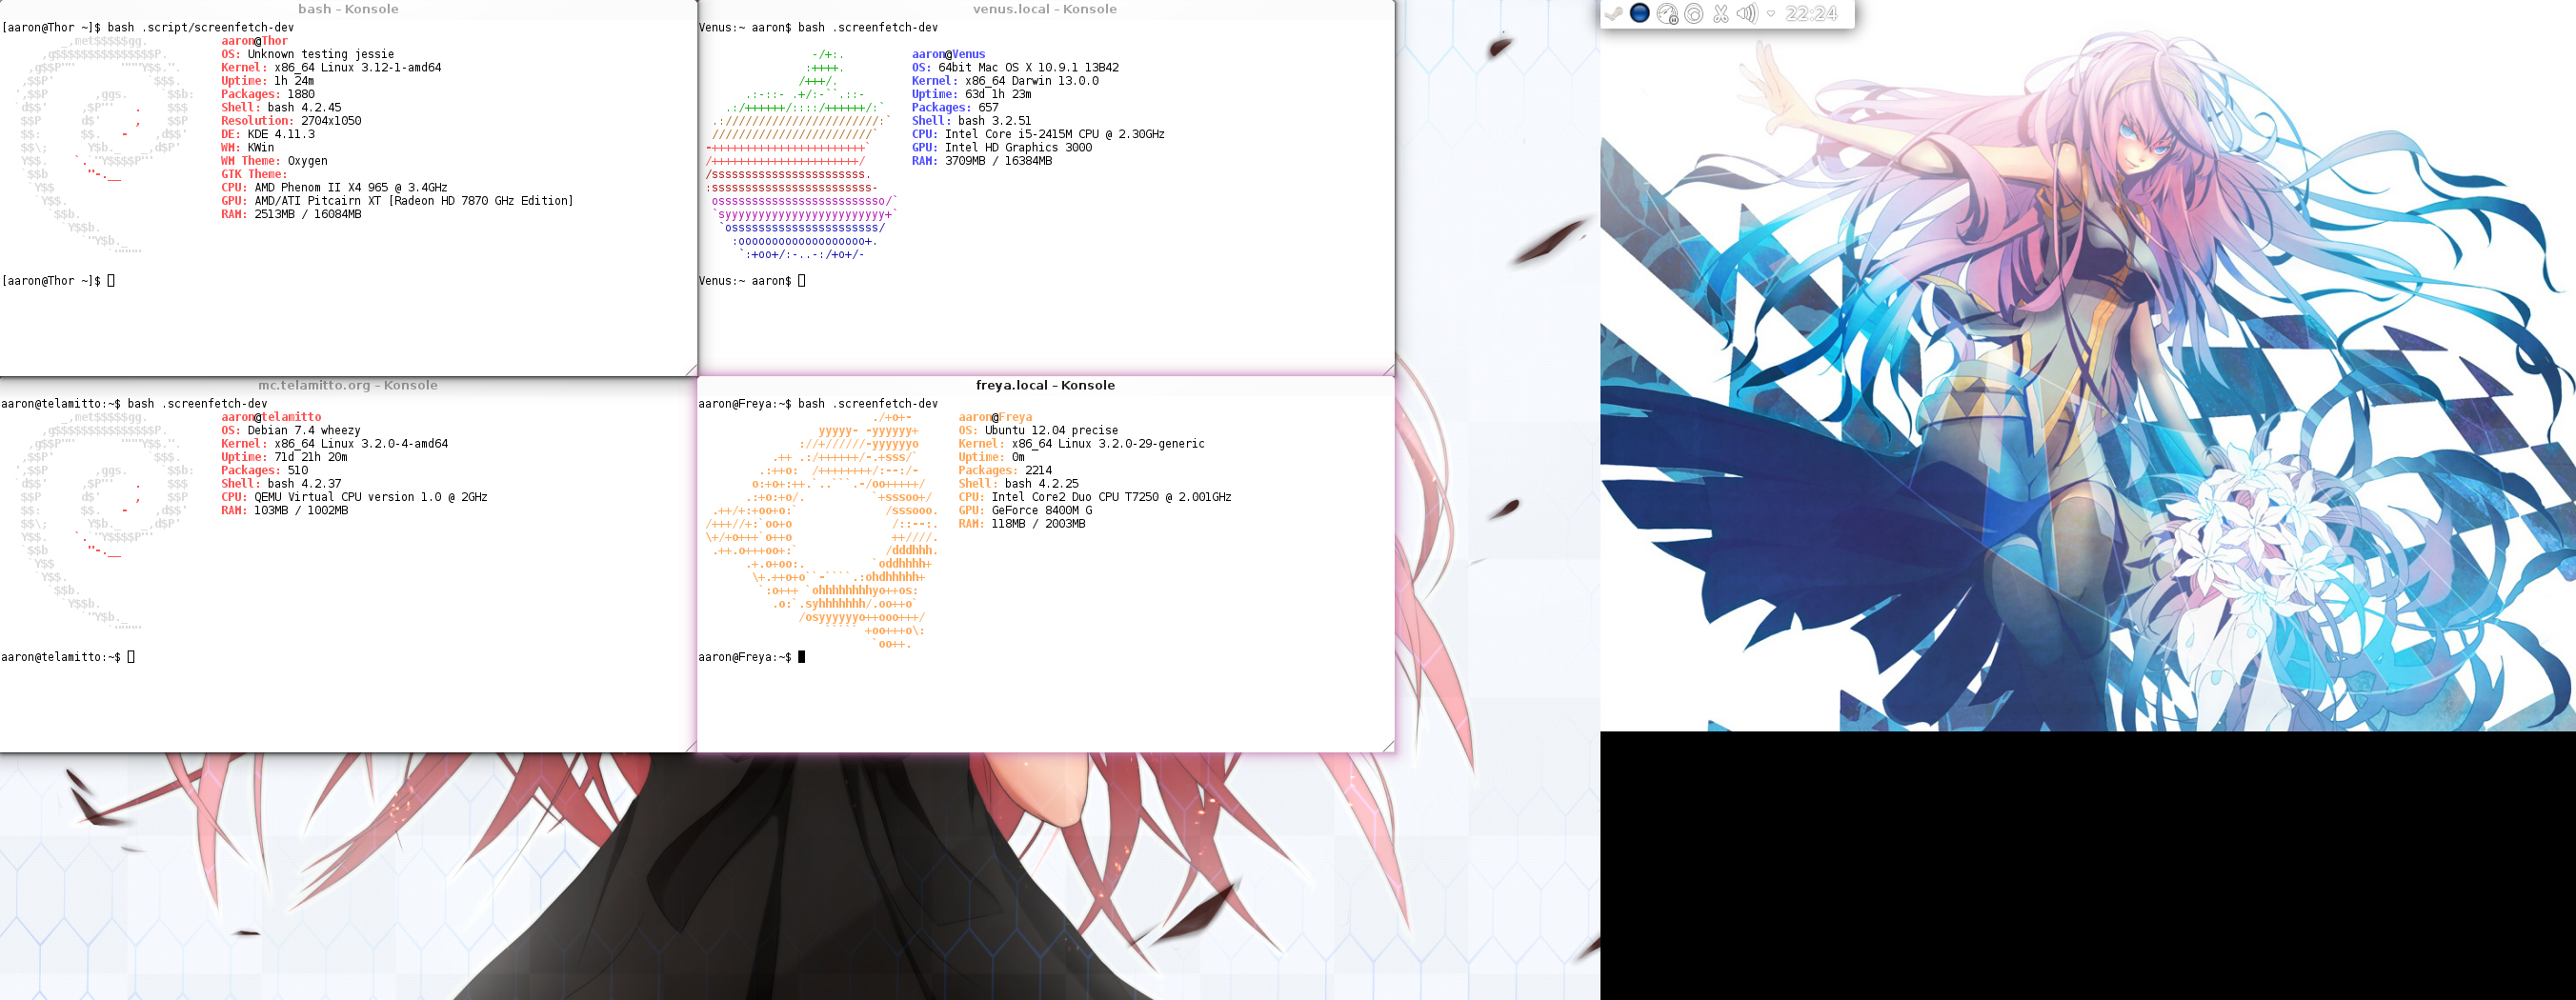Click the '[aaron@Thor ~]$' bottom prompt
2576x1000 pixels.
(x=51, y=281)
